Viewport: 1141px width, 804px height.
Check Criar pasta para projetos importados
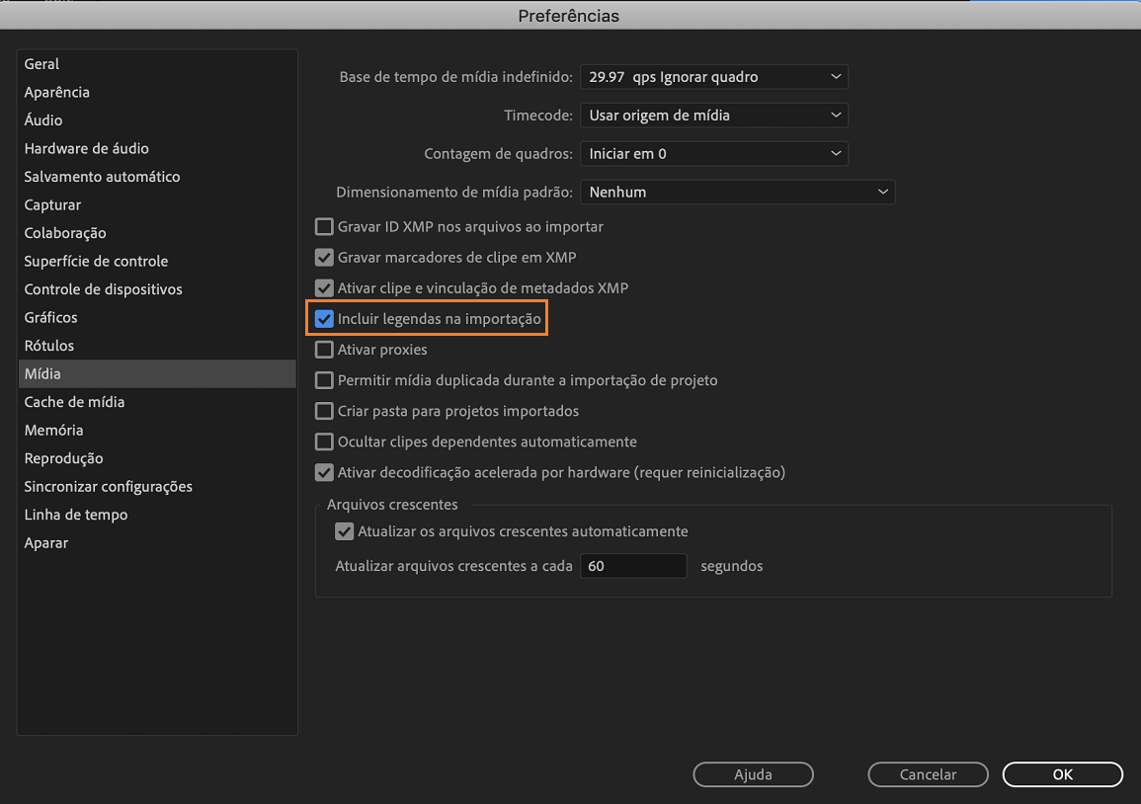click(324, 411)
